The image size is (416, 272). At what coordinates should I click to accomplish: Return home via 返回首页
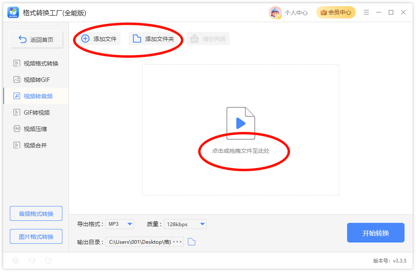[x=36, y=39]
